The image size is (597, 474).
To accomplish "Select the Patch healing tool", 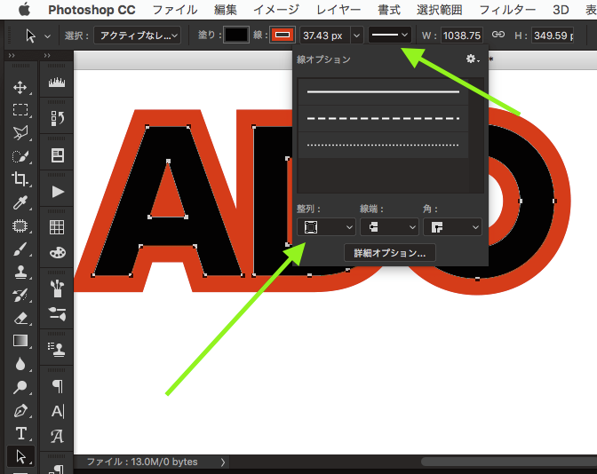I will click(20, 226).
